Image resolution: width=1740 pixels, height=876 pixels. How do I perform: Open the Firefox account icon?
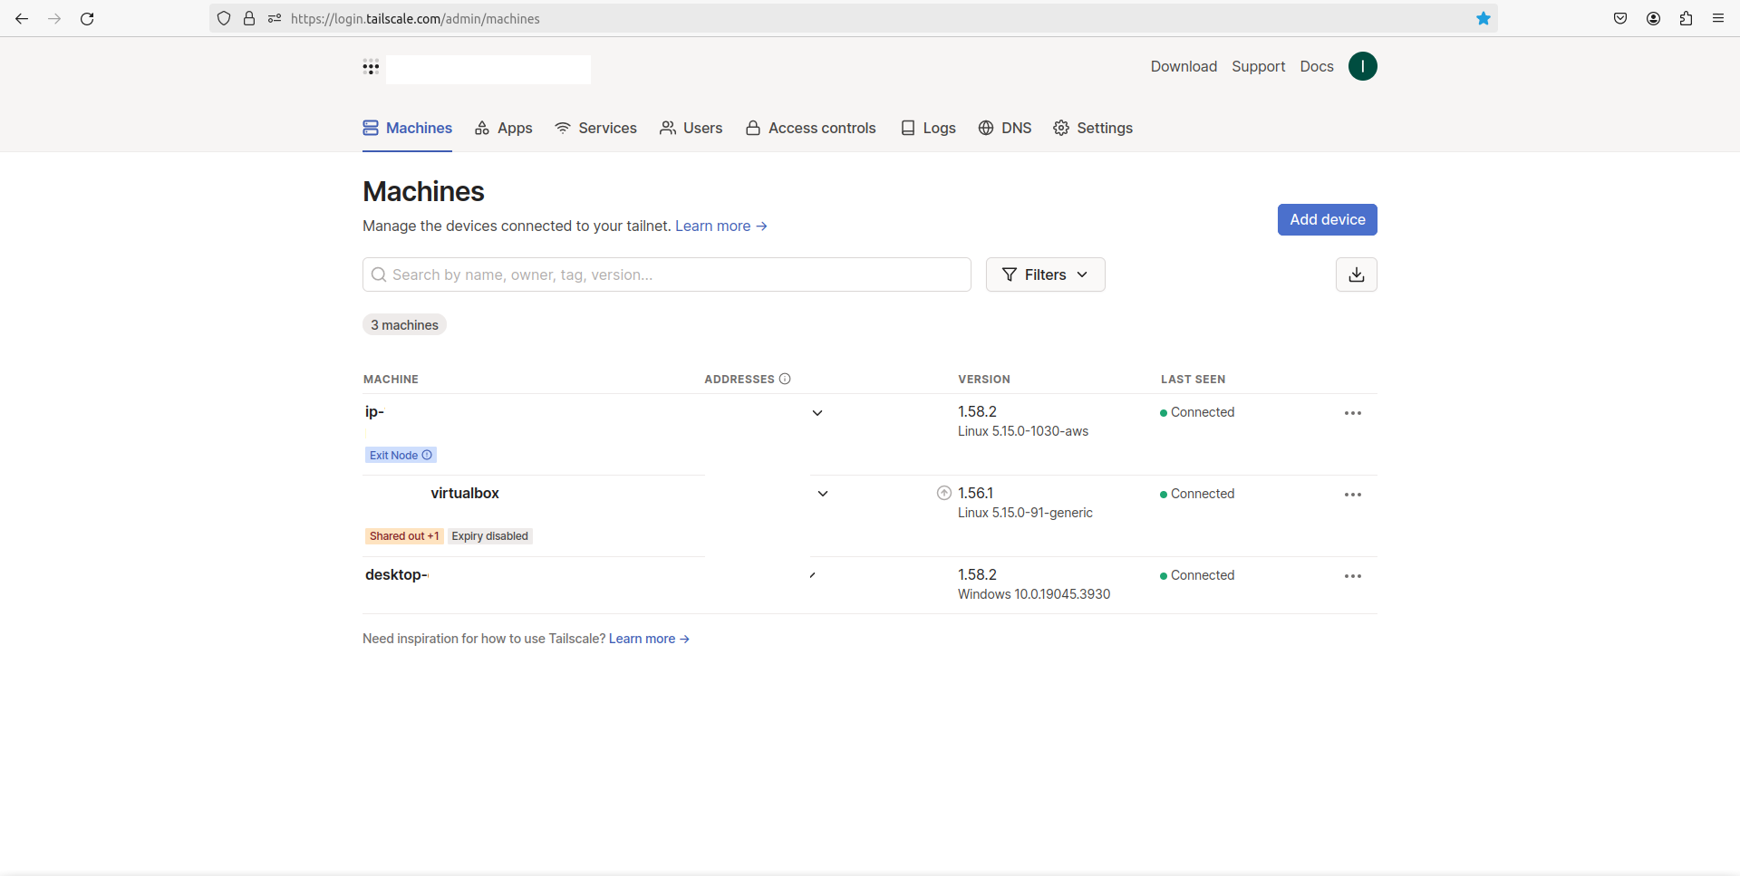(x=1653, y=18)
